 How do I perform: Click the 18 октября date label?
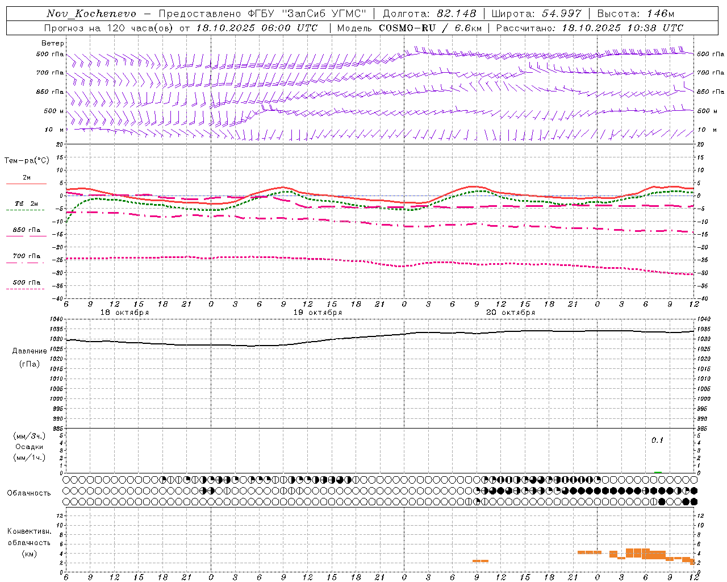tap(124, 313)
